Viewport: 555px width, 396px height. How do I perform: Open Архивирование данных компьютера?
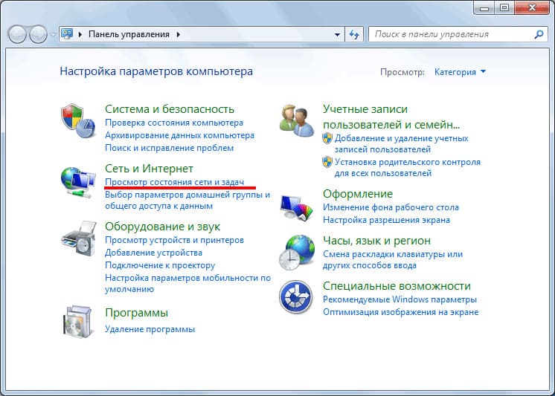click(x=179, y=135)
